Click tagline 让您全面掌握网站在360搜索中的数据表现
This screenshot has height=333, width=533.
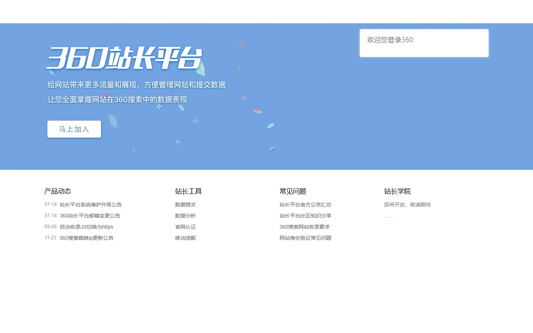pos(117,100)
